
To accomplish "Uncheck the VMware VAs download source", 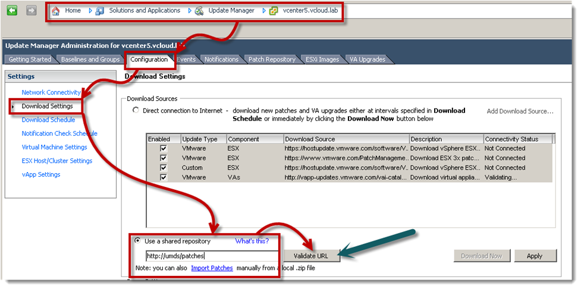I will click(x=164, y=177).
